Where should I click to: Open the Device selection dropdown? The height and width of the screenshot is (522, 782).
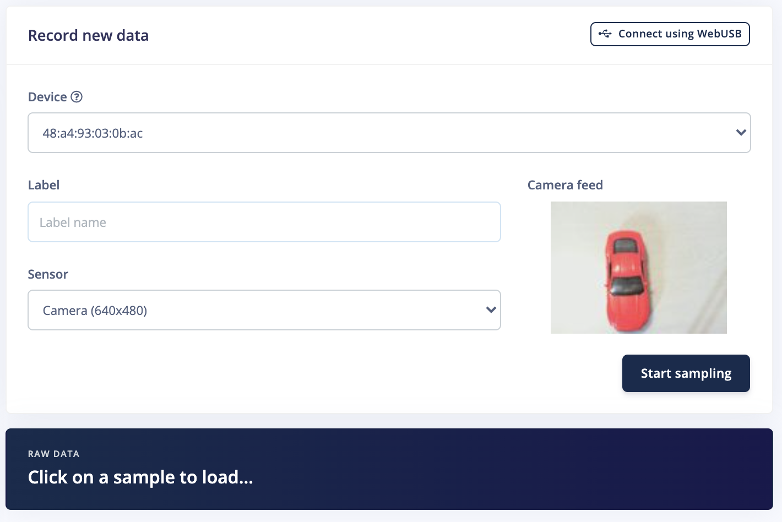(389, 132)
